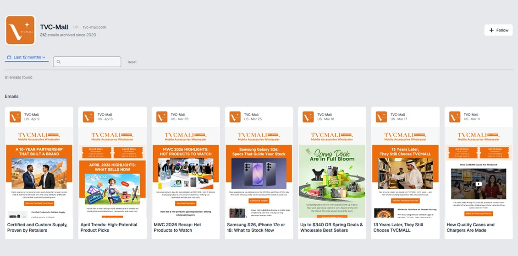Click the US country label beside TVC-Mall
Image resolution: width=518 pixels, height=256 pixels.
(x=76, y=27)
